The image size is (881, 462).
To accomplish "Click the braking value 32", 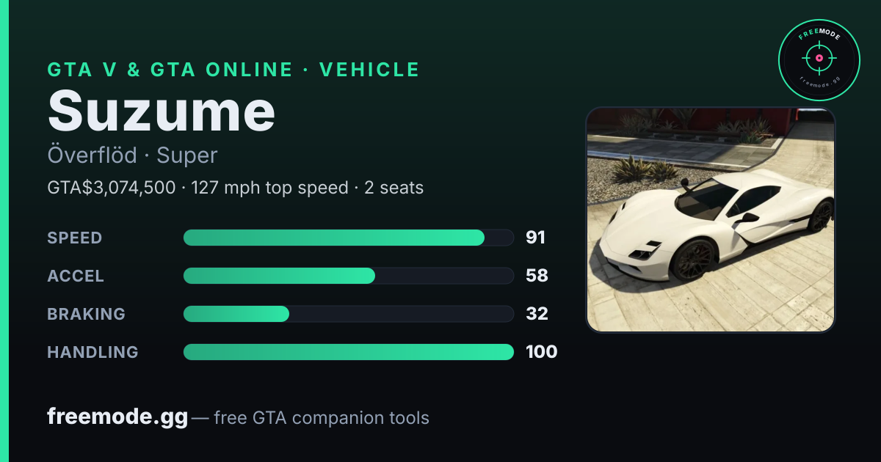I will tap(537, 314).
